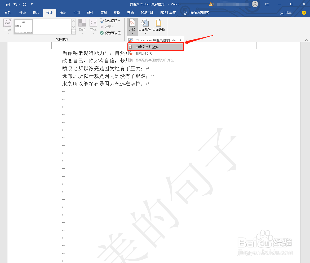Choose 删除水印(R) menu item
Screen dimensions: 310x263
[x=156, y=54]
